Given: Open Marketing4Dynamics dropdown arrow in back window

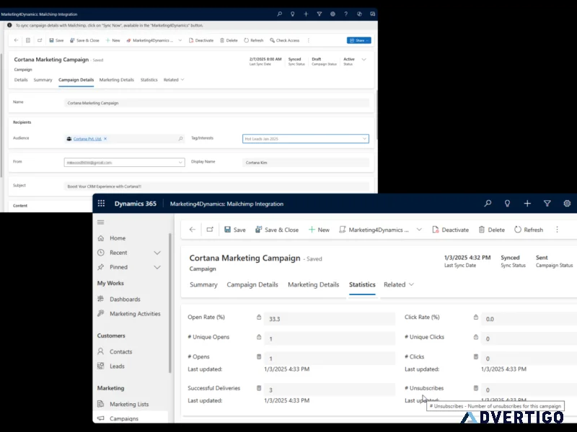Looking at the screenshot, I should 180,40.
